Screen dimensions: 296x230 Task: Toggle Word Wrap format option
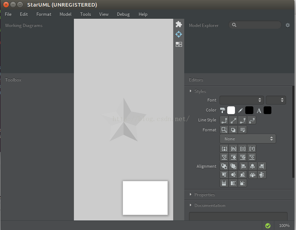point(242,130)
